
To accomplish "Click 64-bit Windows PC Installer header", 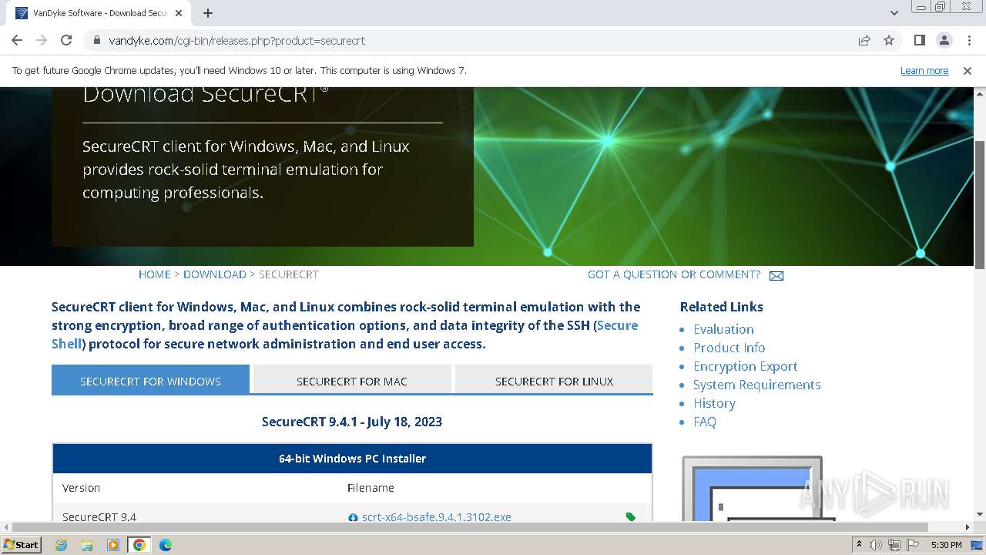I will point(352,459).
